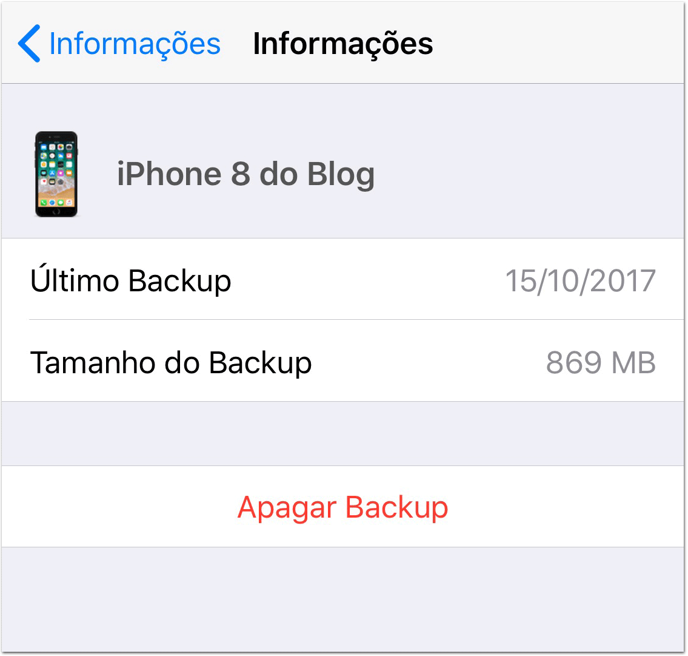Click the year 2017 in the last backup date
The height and width of the screenshot is (656, 688).
point(623,281)
